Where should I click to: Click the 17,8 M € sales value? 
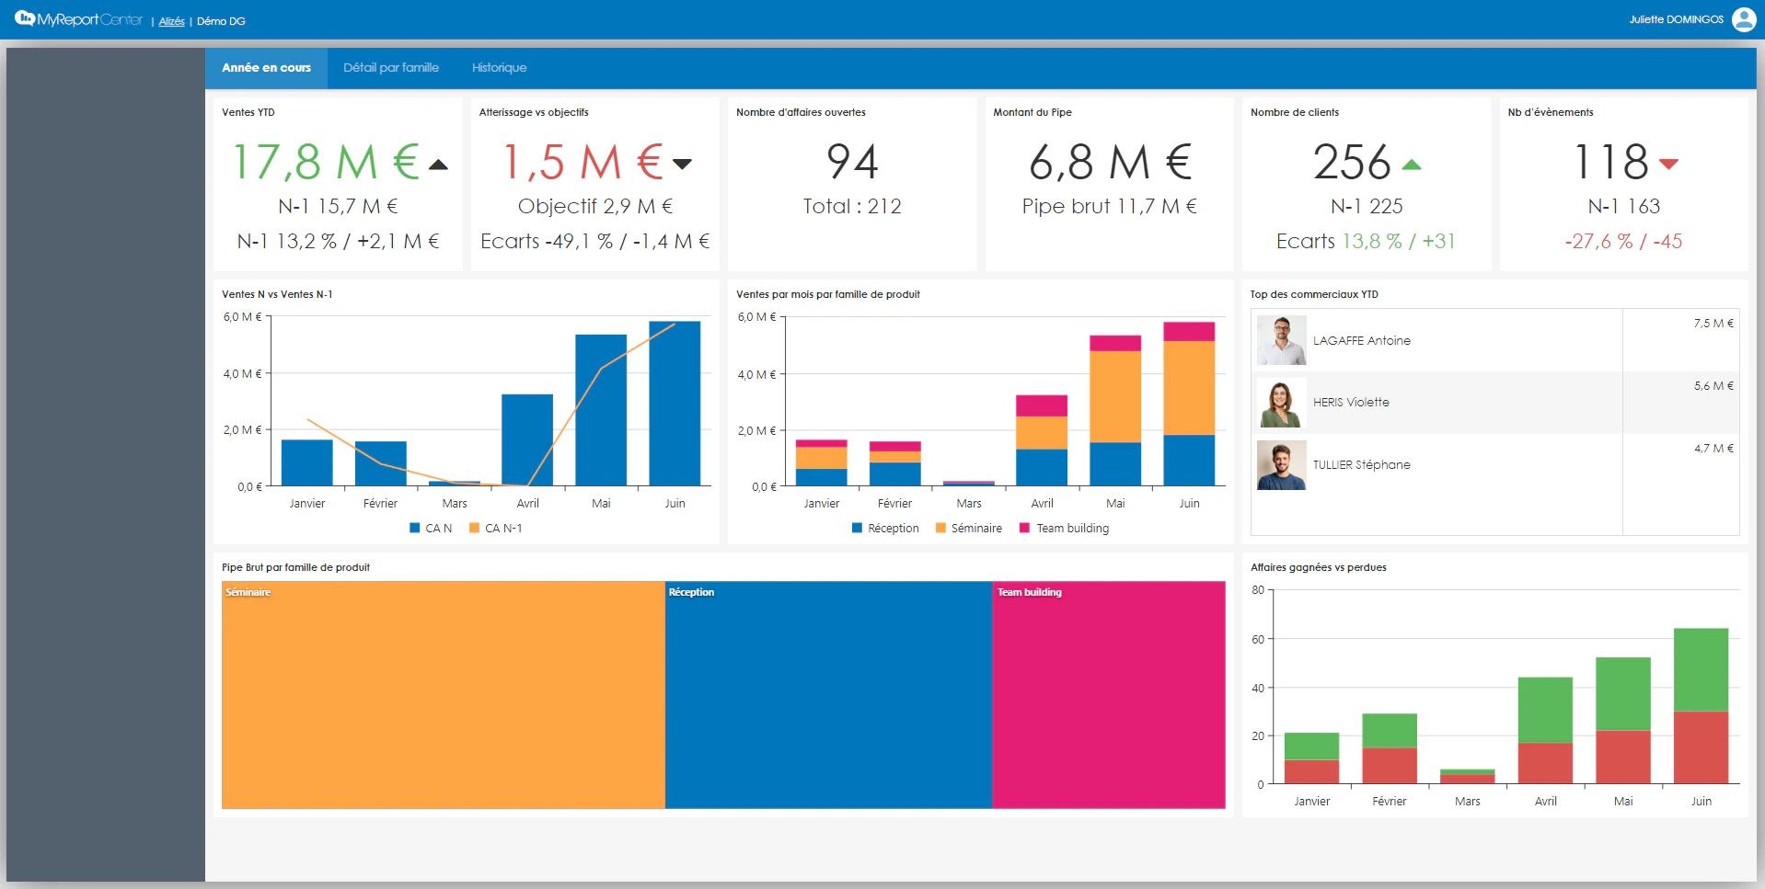[x=326, y=162]
